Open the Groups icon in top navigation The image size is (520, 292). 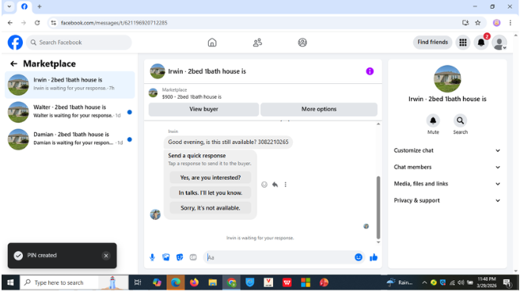point(302,43)
